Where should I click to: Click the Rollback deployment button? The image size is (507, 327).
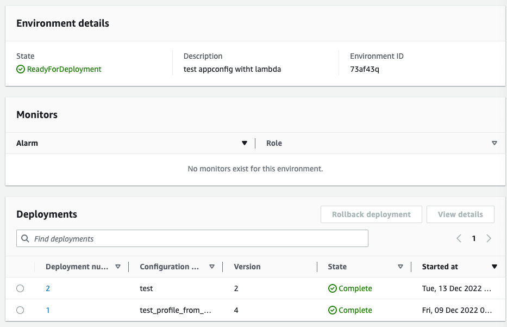click(x=371, y=214)
